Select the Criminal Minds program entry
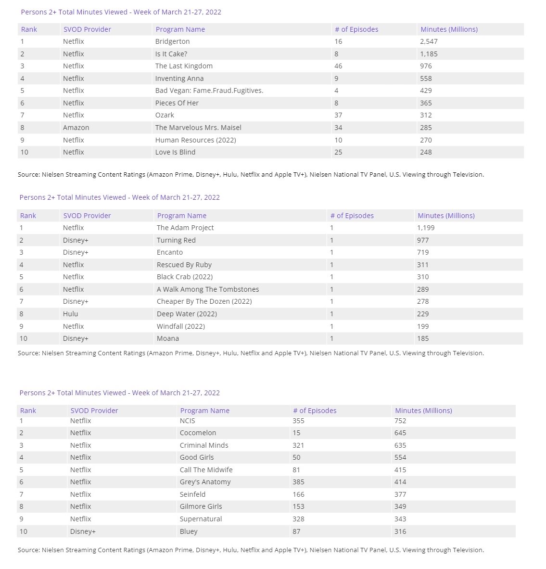 tap(204, 445)
